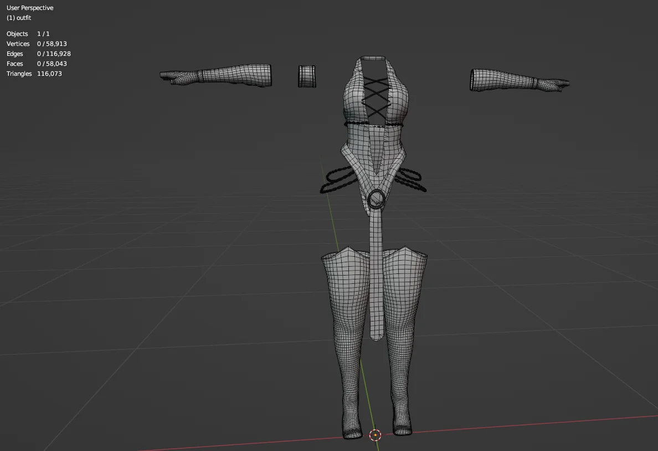Click the Vertices count readout
The height and width of the screenshot is (451, 658).
tap(37, 44)
